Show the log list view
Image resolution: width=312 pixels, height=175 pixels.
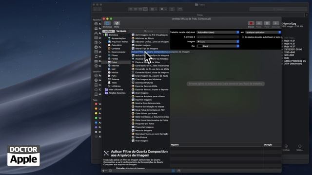coord(174,171)
